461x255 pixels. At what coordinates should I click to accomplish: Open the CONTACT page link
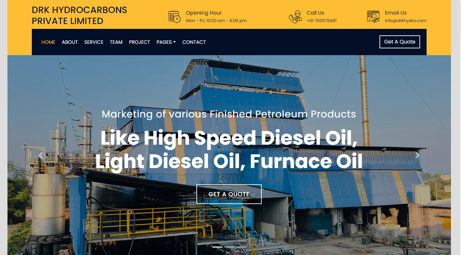click(194, 42)
